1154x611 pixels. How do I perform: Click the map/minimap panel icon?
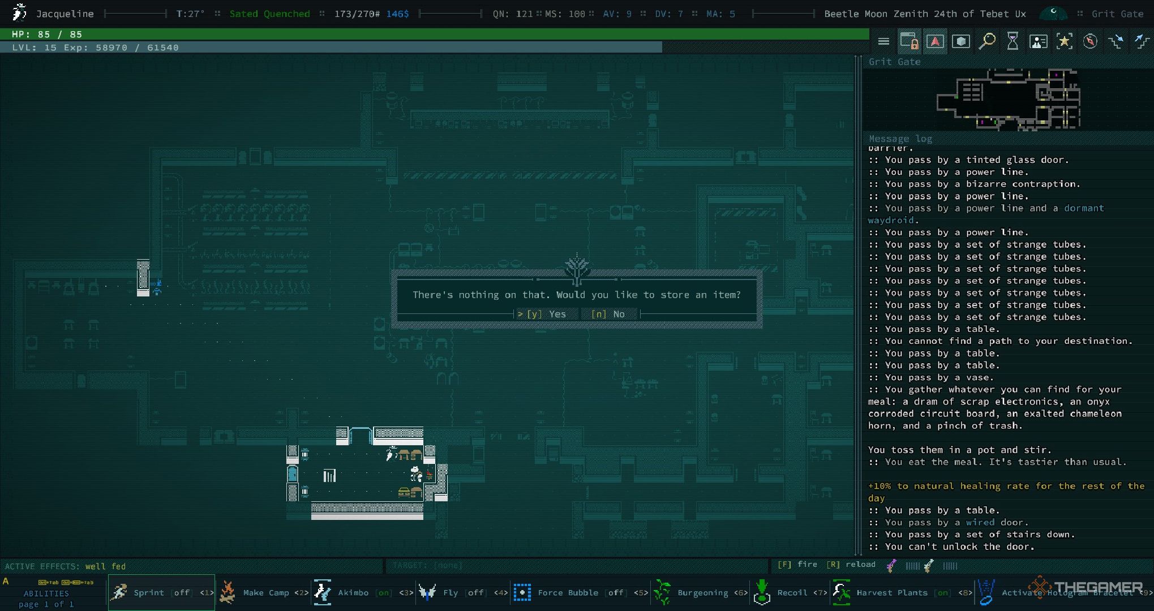point(934,41)
